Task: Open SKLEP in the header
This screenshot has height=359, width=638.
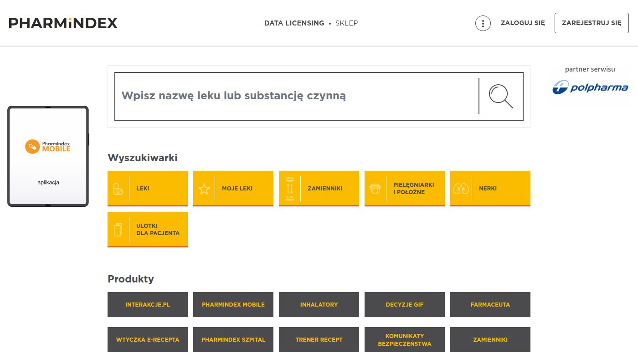Action: point(346,23)
